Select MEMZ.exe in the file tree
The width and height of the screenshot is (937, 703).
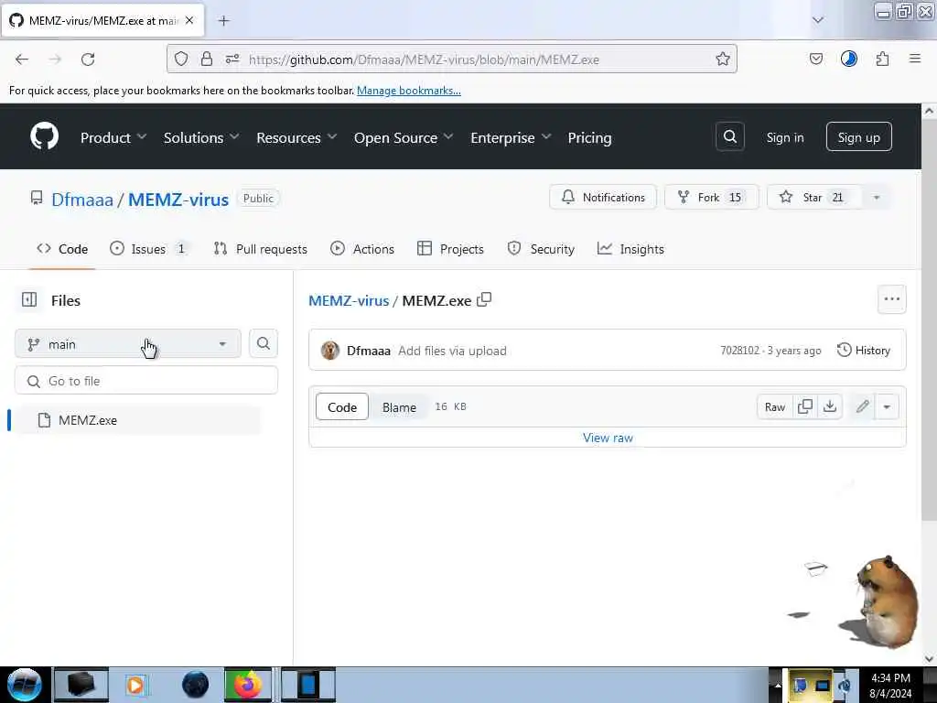[139, 420]
